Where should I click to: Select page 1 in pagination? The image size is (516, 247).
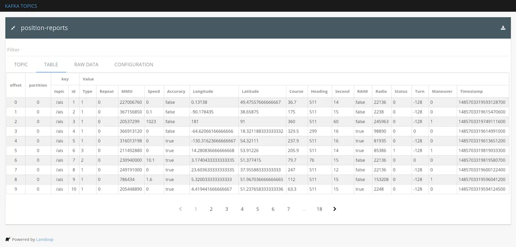point(196,209)
